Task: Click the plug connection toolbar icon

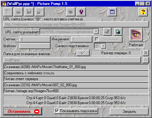Action: (71, 12)
